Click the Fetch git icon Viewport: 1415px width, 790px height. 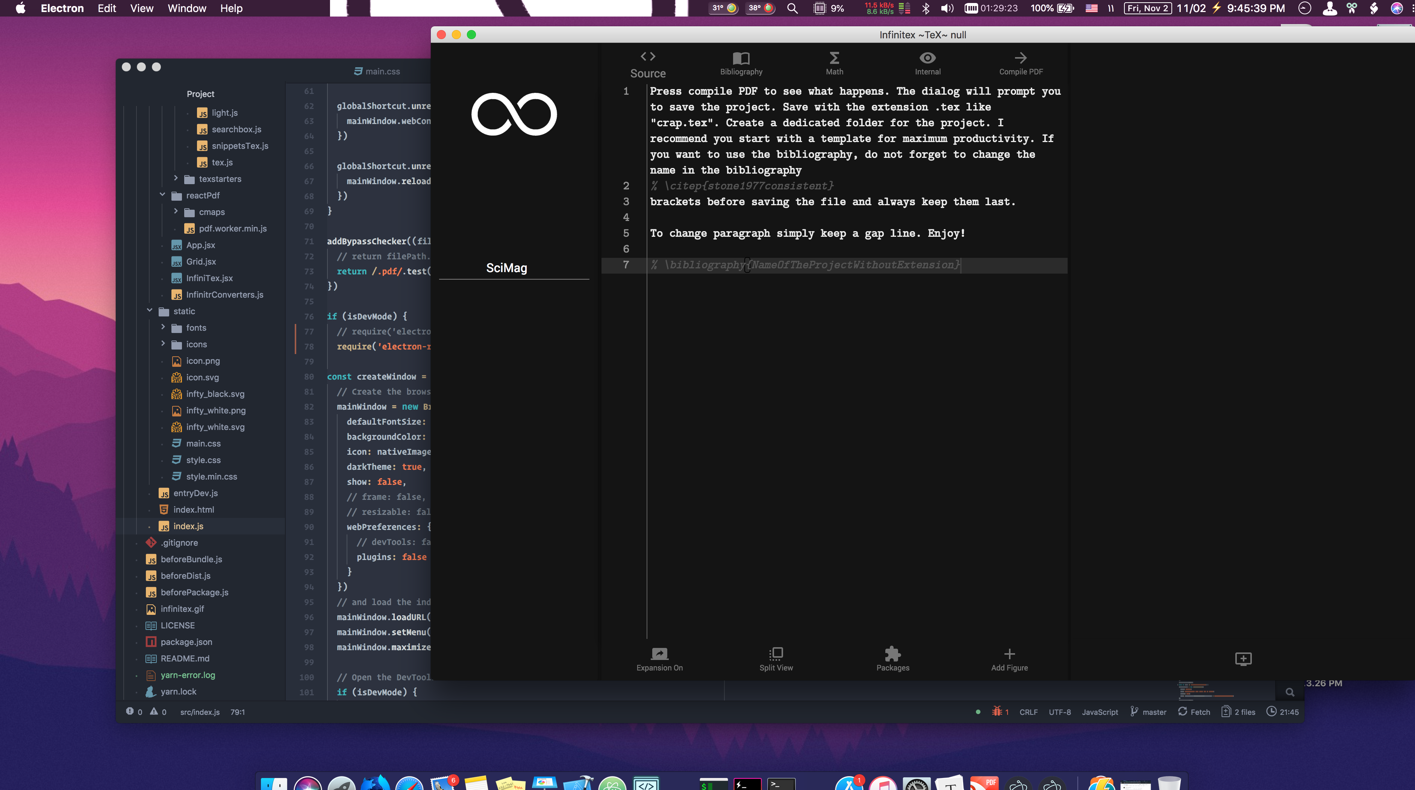pos(1183,711)
